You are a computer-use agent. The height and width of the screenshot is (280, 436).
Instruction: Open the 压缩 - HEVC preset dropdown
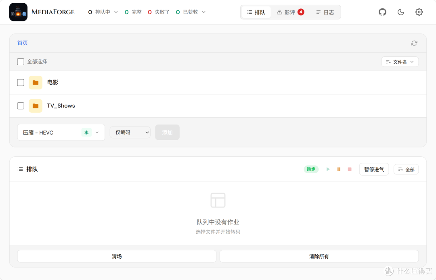(x=61, y=133)
